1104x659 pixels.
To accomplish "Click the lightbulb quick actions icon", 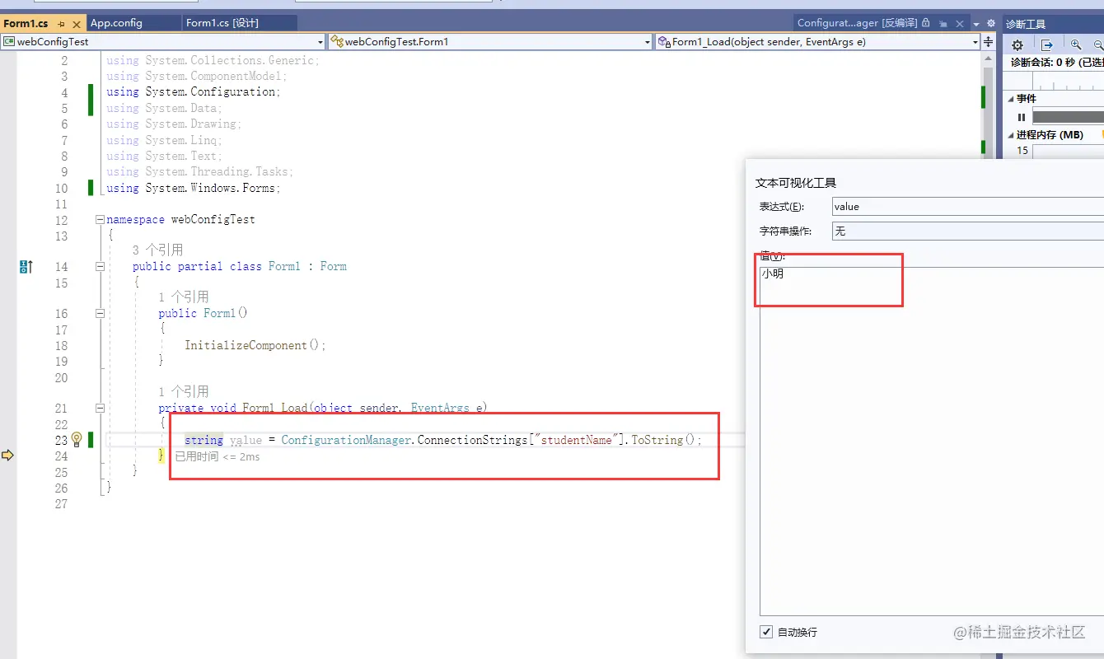I will point(77,439).
